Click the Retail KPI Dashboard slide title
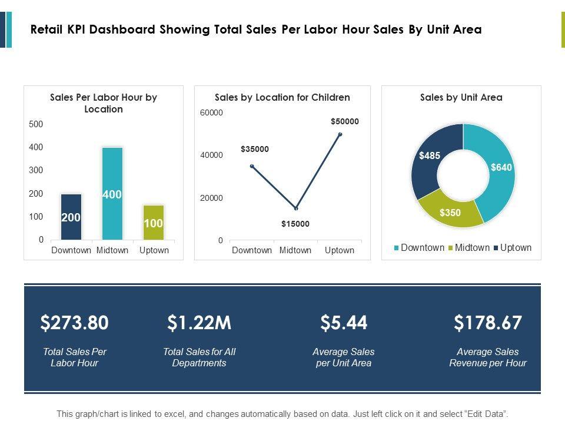 pos(256,30)
